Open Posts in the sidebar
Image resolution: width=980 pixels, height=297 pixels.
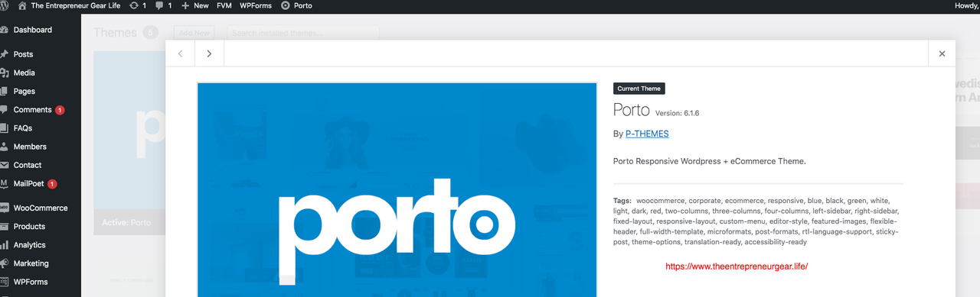pos(23,54)
